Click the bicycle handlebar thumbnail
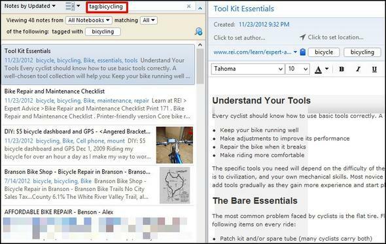This screenshot has width=386, height=244. pos(175,145)
